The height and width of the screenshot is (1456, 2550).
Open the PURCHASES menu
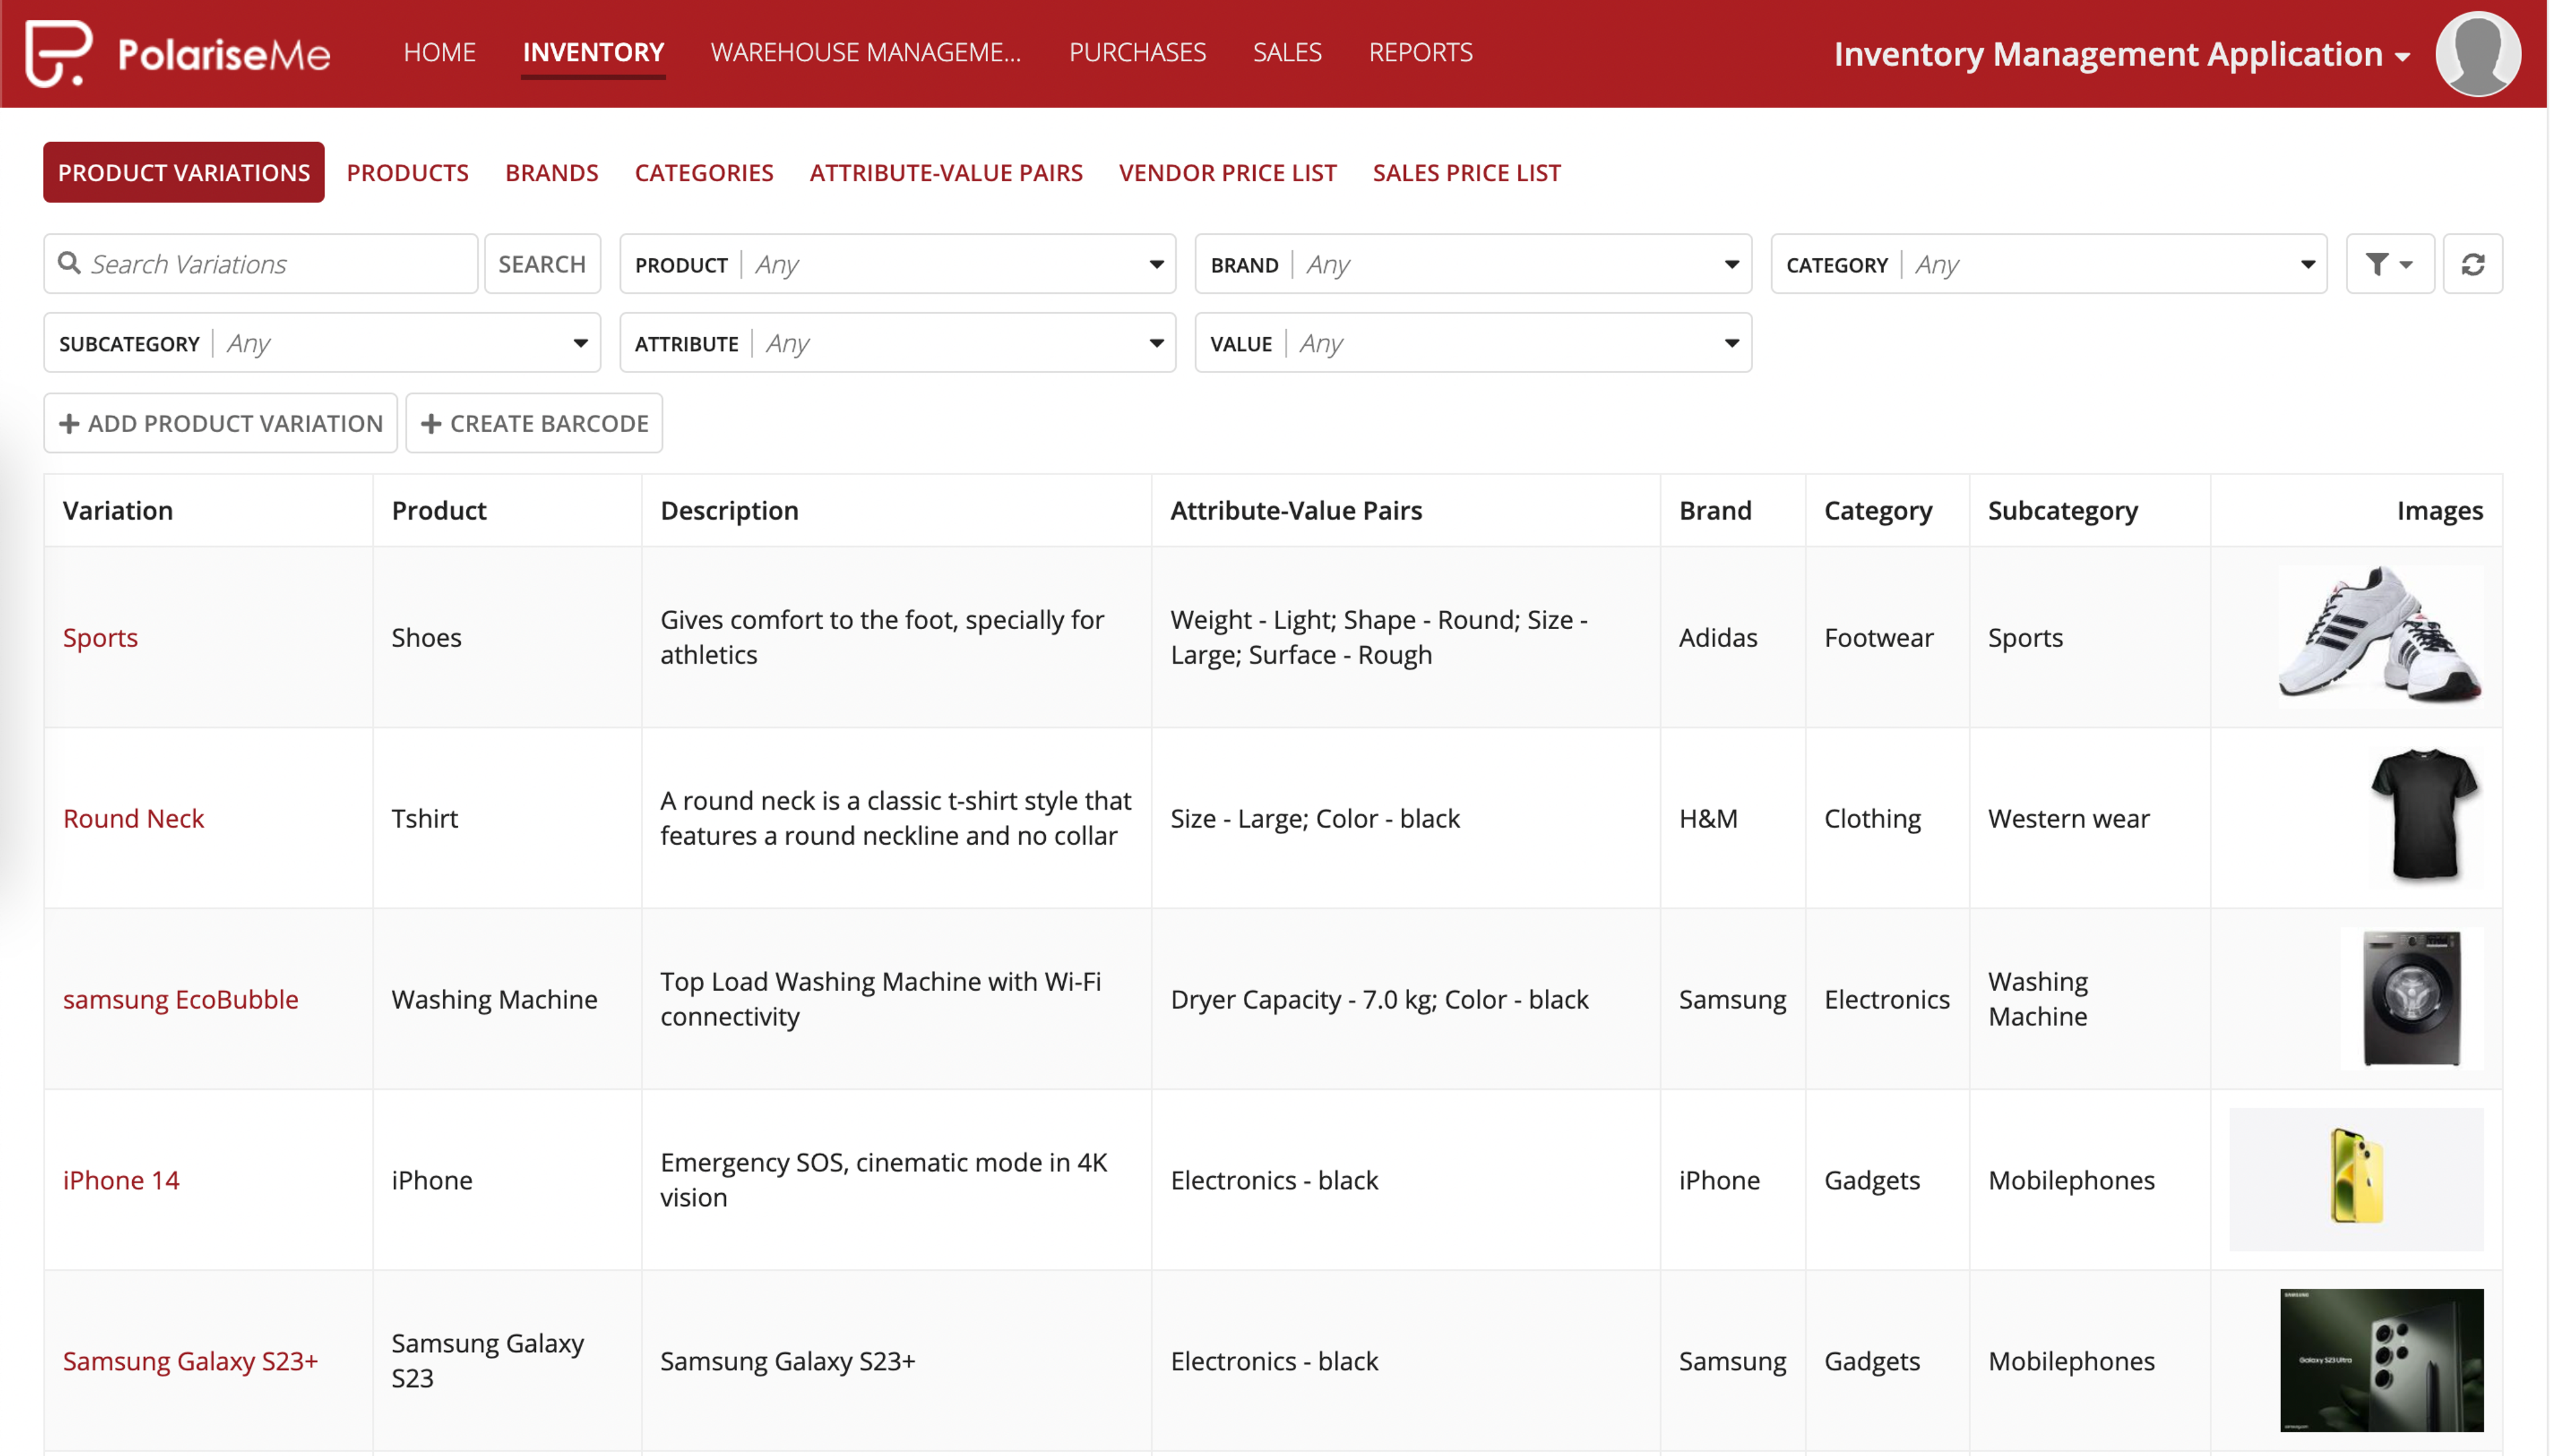click(1138, 52)
